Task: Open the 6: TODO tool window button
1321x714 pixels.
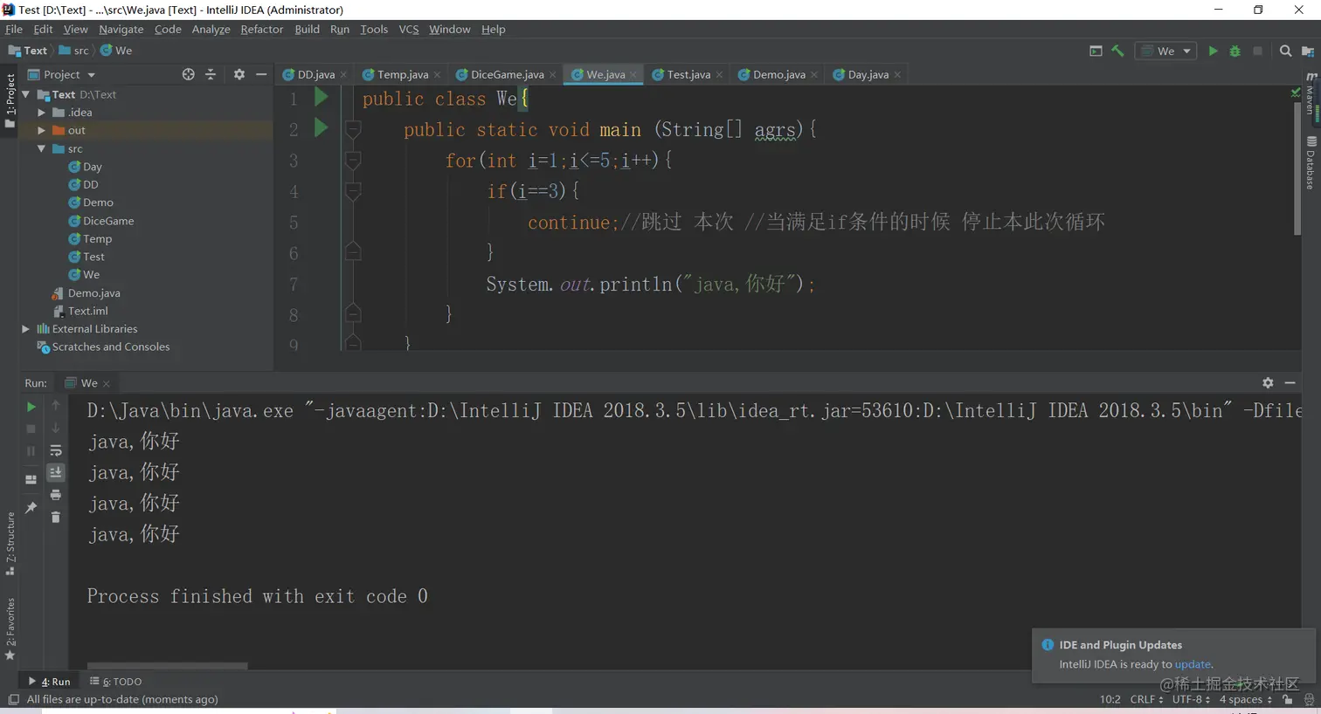Action: 116,682
